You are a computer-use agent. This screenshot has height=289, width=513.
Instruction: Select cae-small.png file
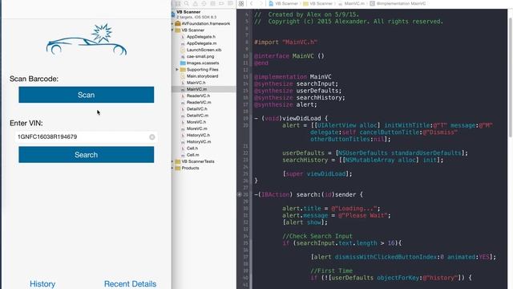[x=200, y=56]
